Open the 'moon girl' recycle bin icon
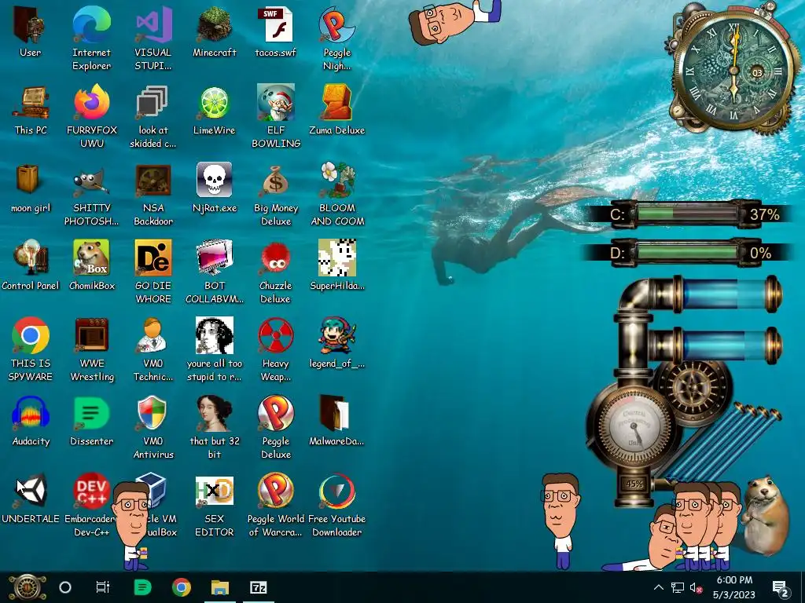This screenshot has height=603, width=805. (31, 188)
